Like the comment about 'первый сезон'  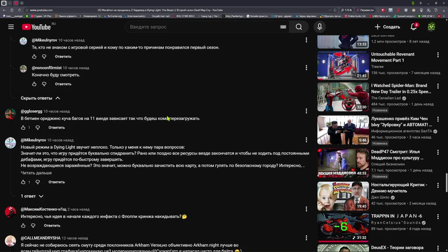pyautogui.click(x=34, y=56)
